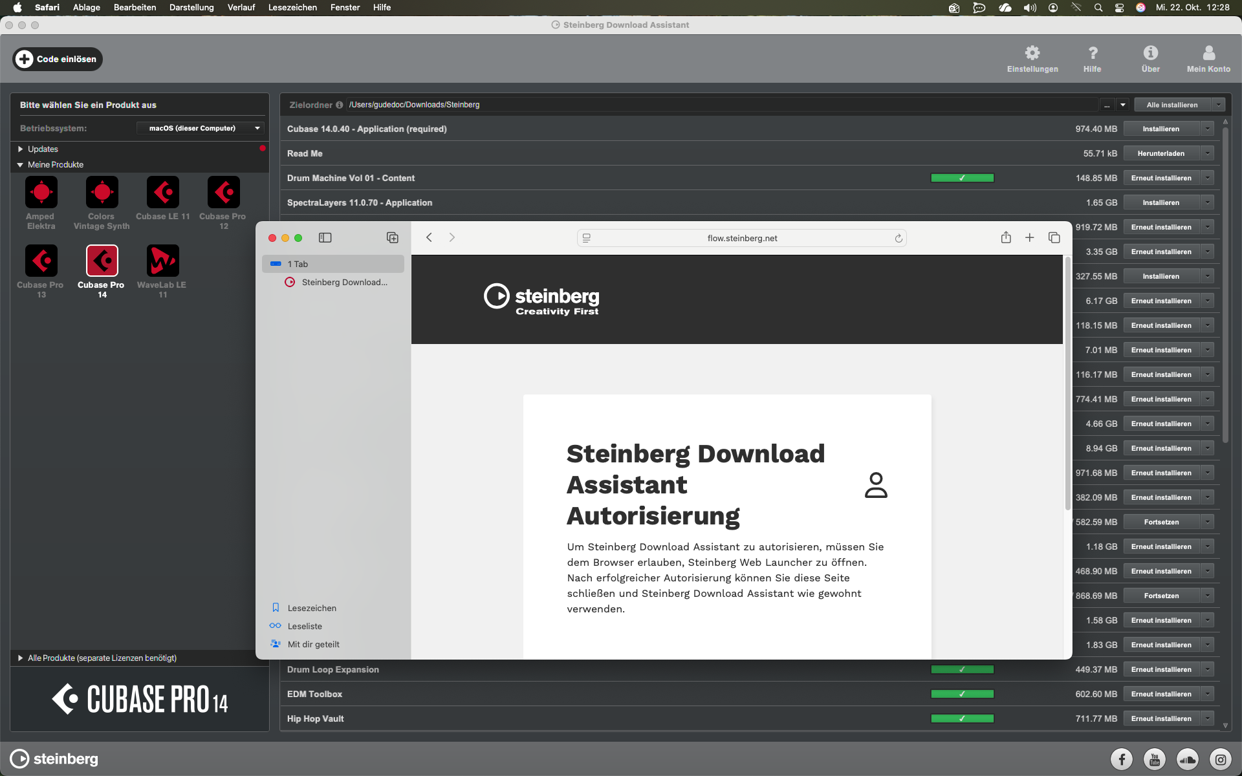Open Mein Konto profile icon
The image size is (1242, 776).
pyautogui.click(x=1208, y=53)
